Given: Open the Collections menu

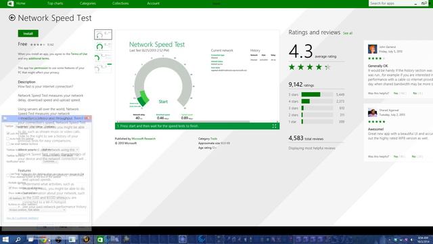Looking at the screenshot, I should pyautogui.click(x=120, y=3).
